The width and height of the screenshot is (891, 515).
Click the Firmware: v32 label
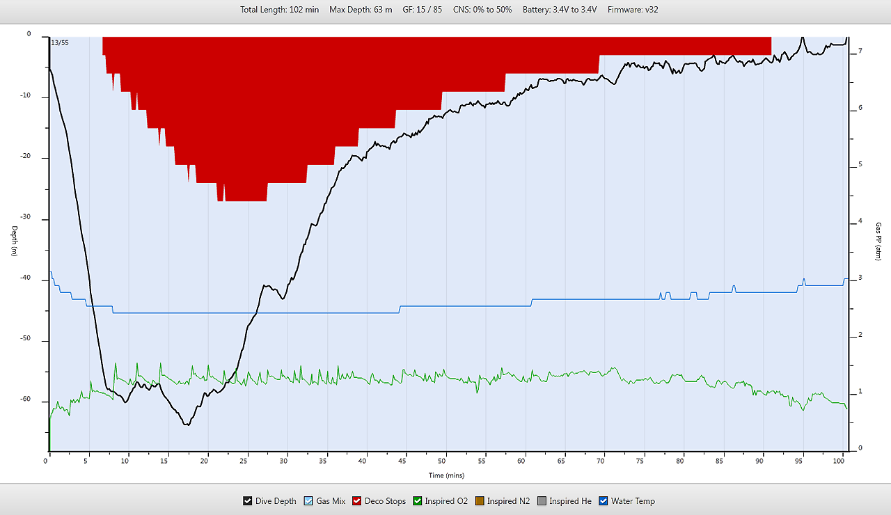633,10
